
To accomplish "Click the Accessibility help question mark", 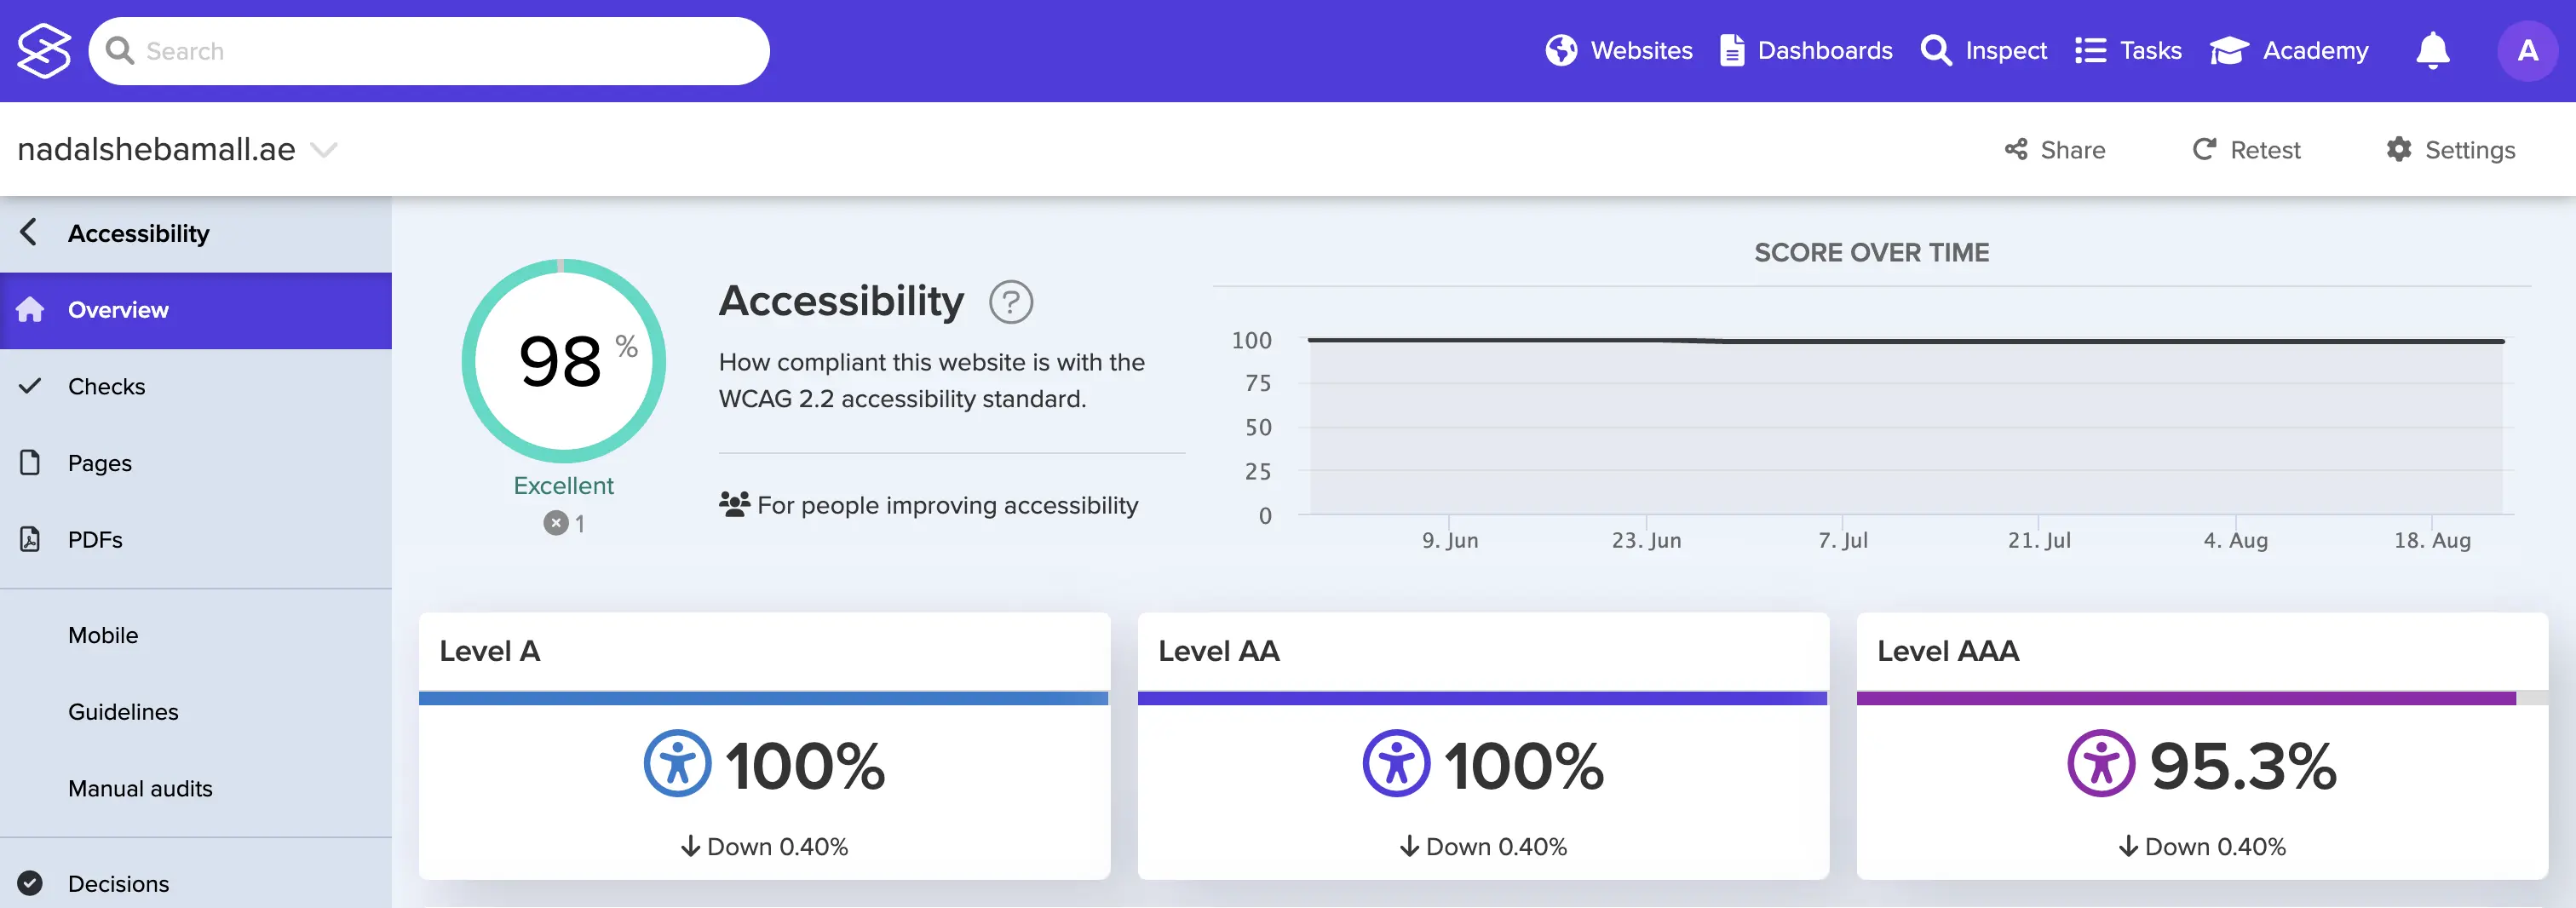I will pyautogui.click(x=1011, y=301).
